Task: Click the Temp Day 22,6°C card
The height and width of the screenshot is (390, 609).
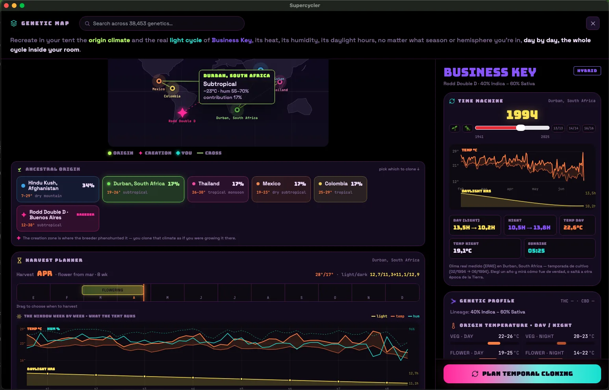Action: point(577,225)
